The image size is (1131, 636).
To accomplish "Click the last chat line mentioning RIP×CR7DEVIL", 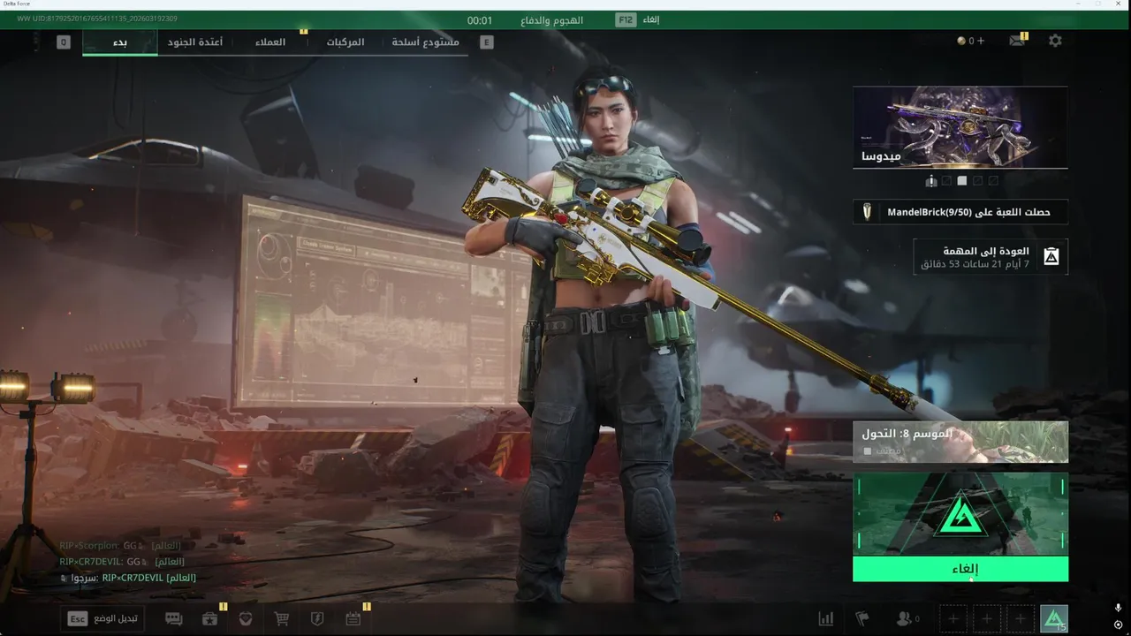I will click(x=128, y=578).
